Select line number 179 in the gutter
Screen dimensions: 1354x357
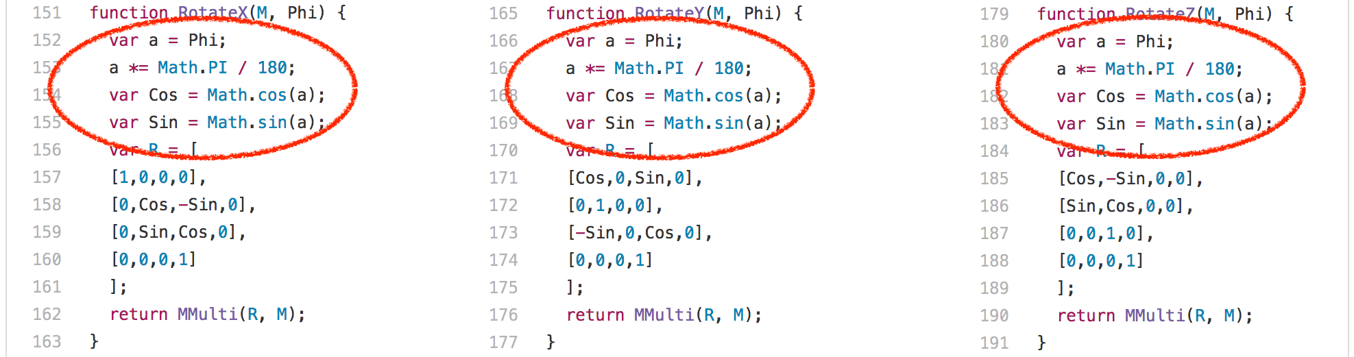[x=994, y=14]
